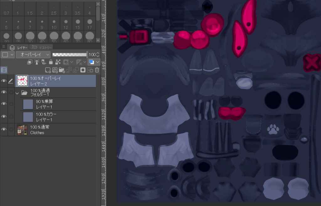Click the new raster layer icon

tap(48, 70)
